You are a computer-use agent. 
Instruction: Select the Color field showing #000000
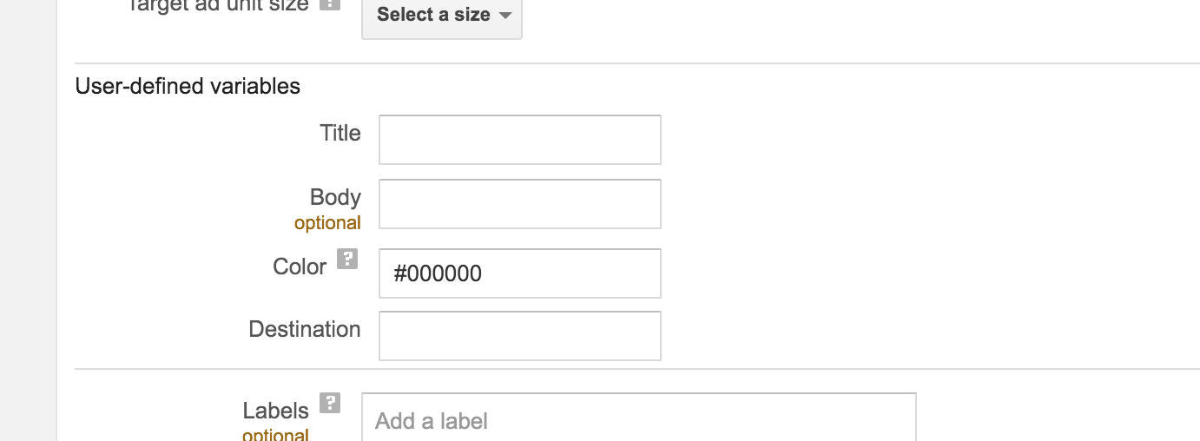pos(519,273)
